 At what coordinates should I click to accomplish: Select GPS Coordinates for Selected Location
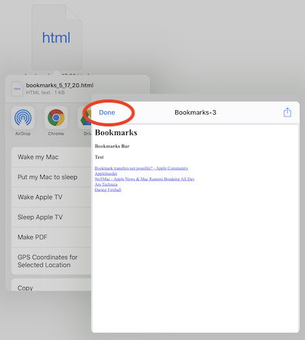click(52, 261)
